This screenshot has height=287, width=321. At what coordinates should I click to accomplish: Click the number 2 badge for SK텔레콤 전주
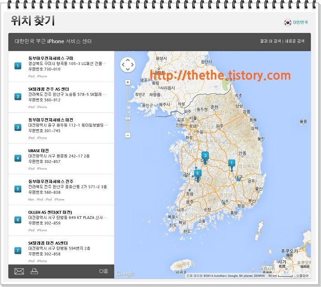(18, 97)
